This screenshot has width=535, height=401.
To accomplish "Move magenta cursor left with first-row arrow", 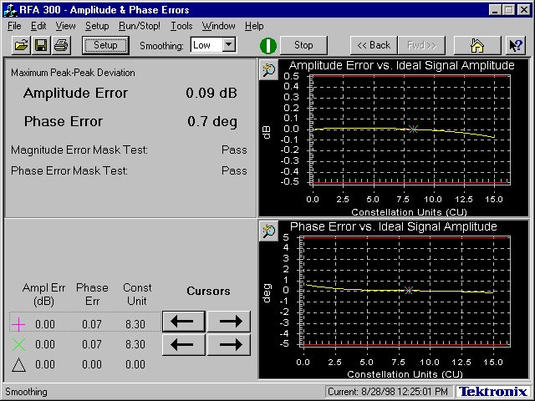I will (x=184, y=321).
